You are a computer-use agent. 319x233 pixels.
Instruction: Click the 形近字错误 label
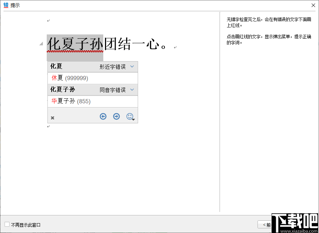[113, 67]
